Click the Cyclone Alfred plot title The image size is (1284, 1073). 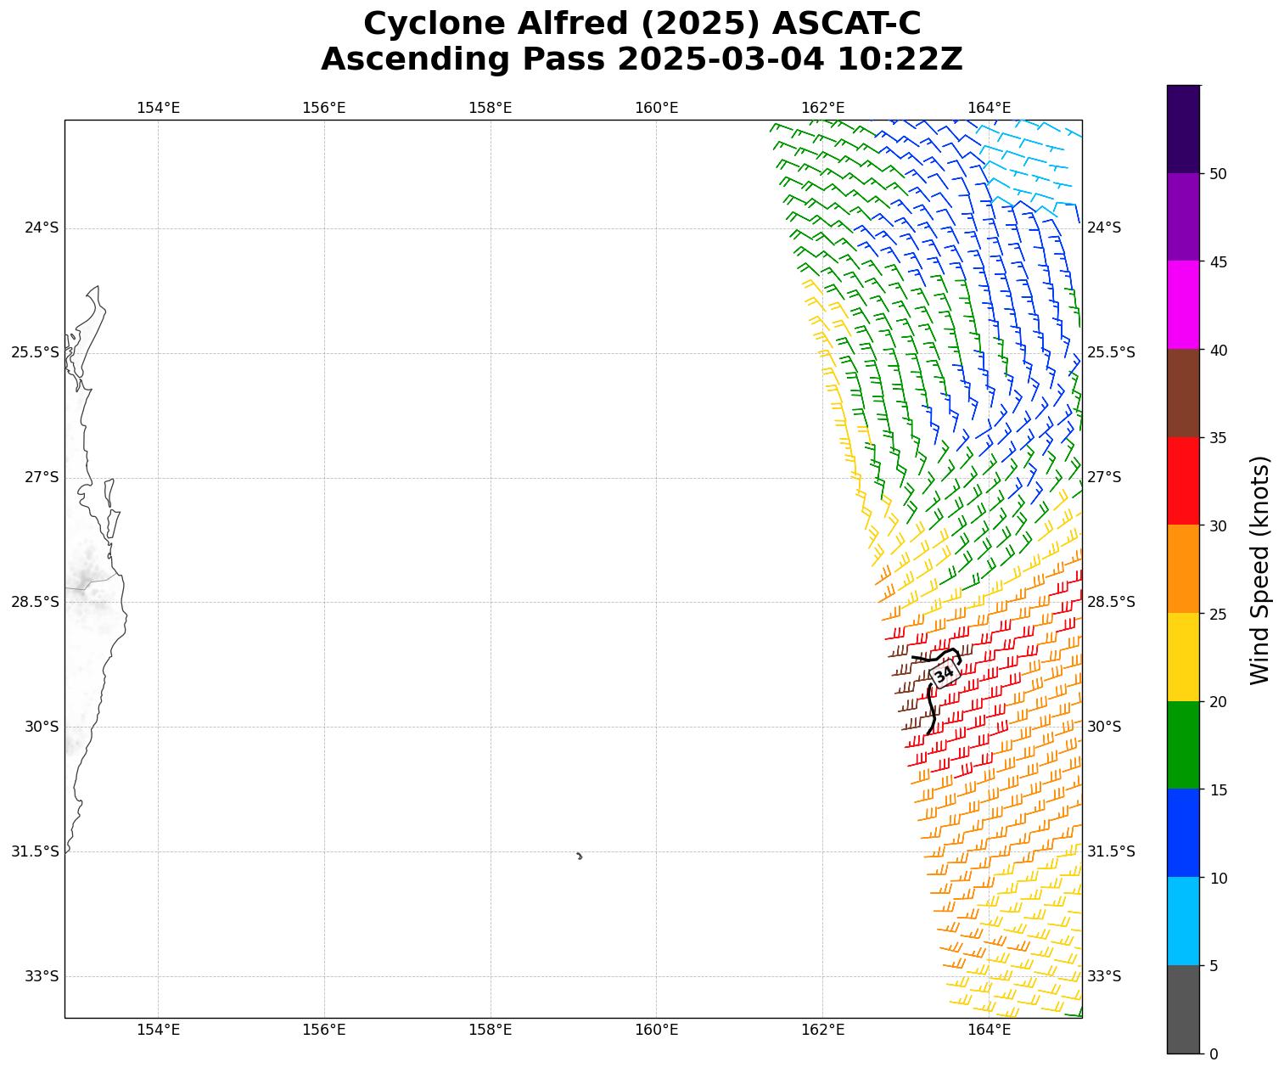642,24
